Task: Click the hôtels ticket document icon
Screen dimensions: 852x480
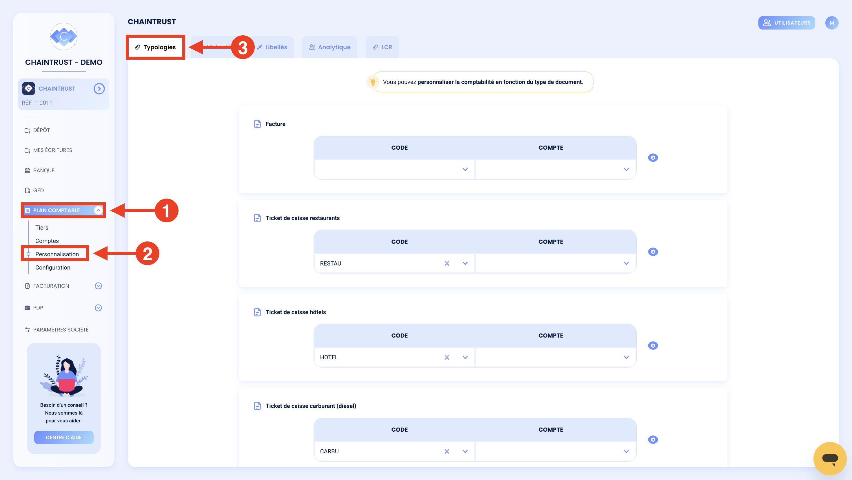Action: point(257,312)
